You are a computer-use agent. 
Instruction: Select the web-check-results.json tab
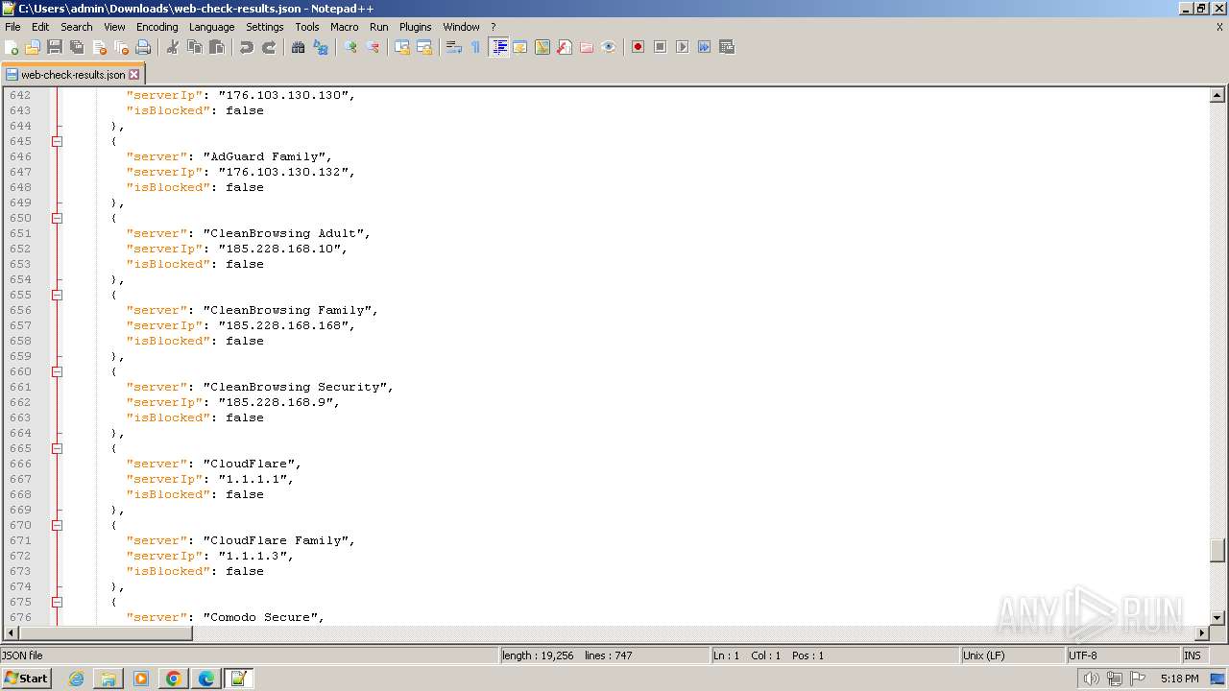(73, 74)
